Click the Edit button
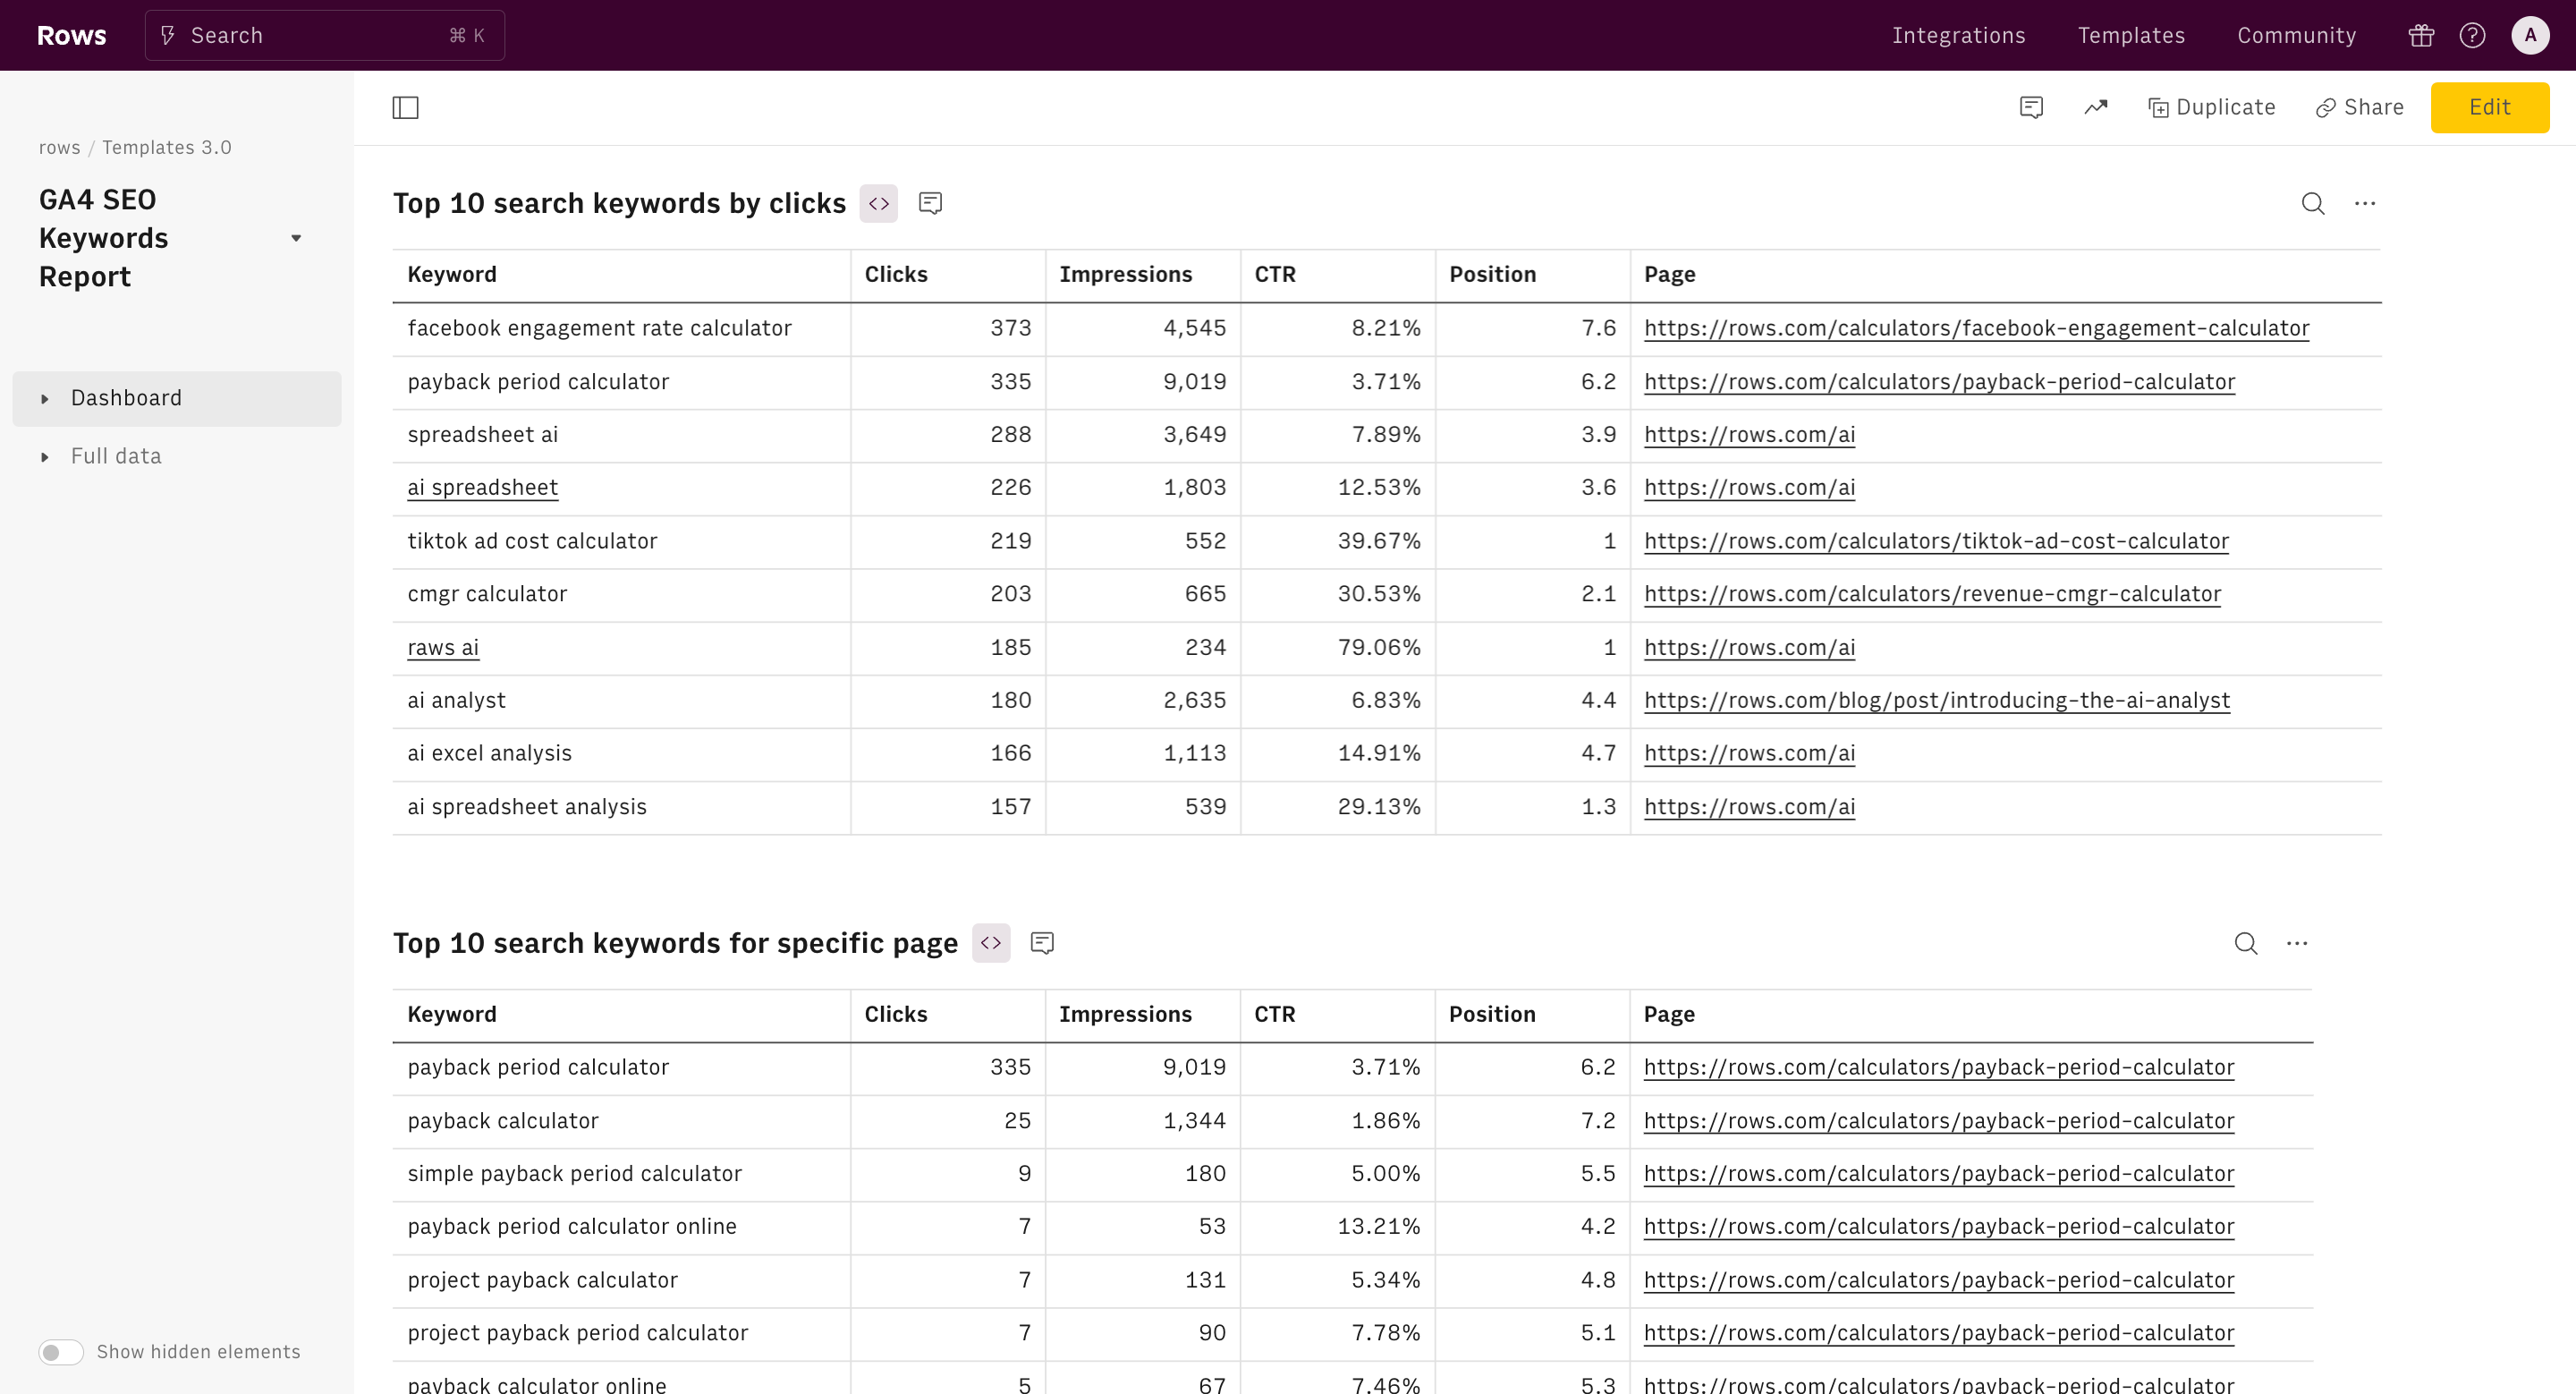 [2489, 107]
